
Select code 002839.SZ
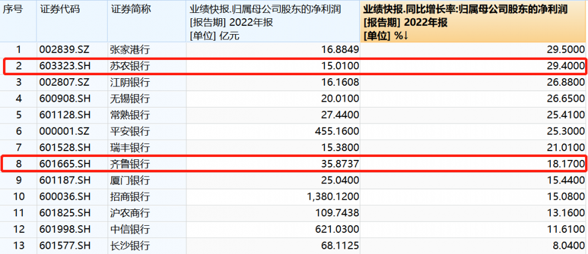point(64,49)
